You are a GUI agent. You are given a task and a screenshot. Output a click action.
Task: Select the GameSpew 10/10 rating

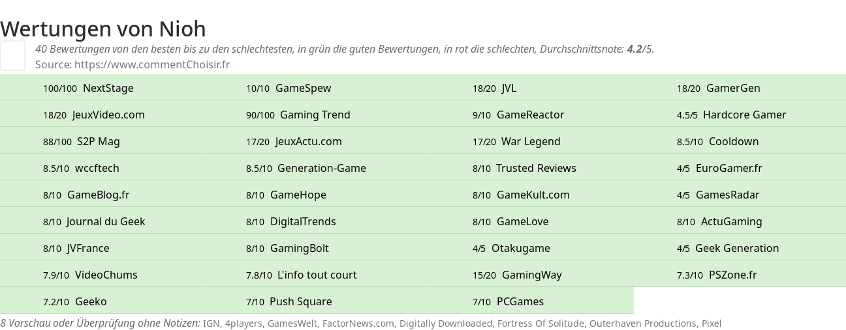[289, 88]
